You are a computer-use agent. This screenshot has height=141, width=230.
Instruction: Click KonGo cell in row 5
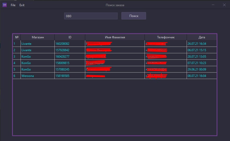pos(38,69)
